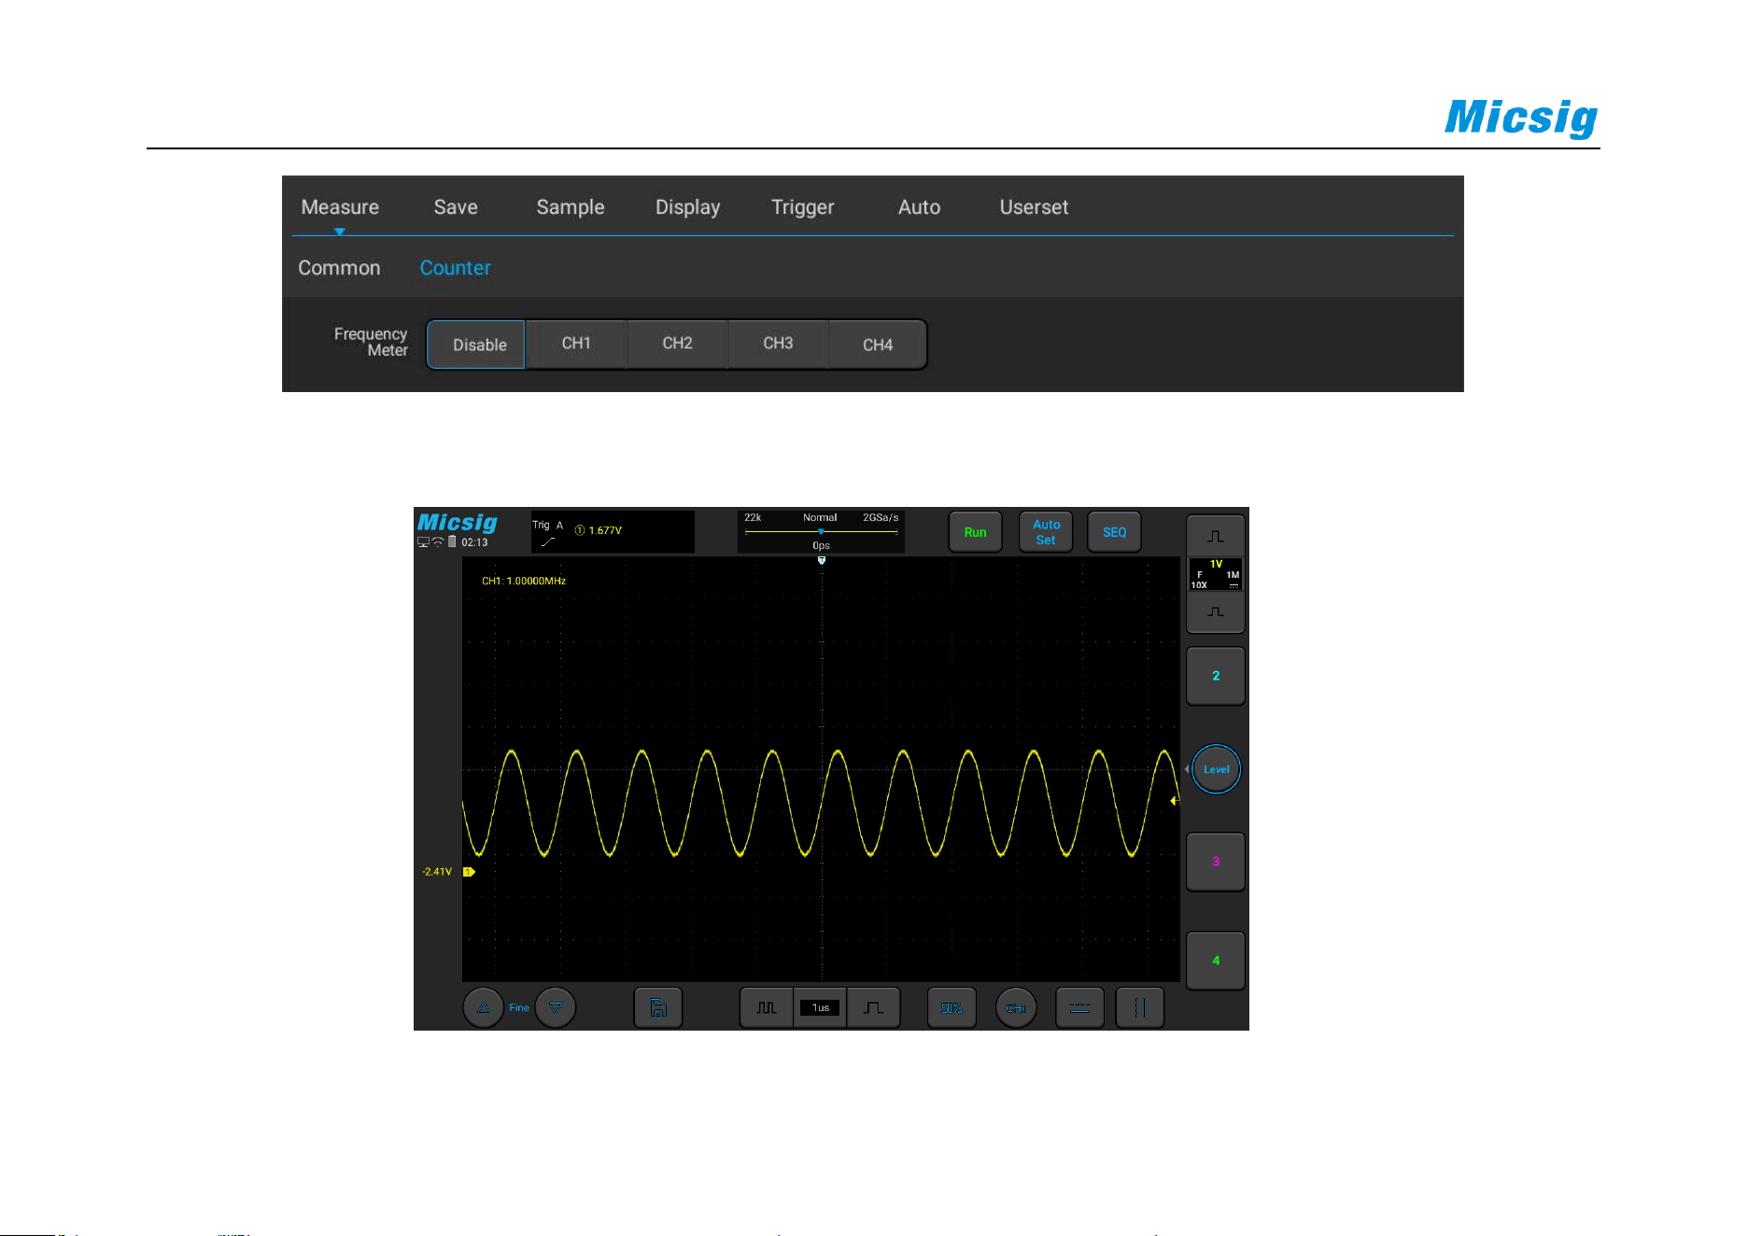The width and height of the screenshot is (1748, 1236).
Task: Open the Measure menu tab
Action: [340, 207]
